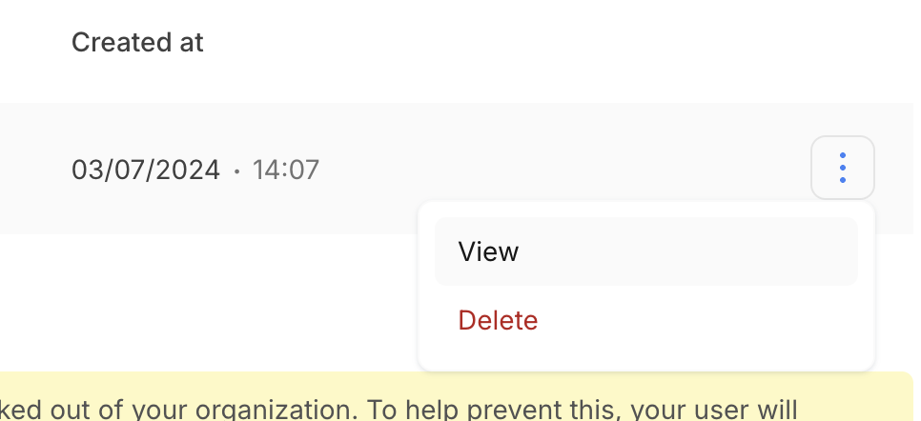
Task: Choose the red Delete menu option
Action: point(498,320)
